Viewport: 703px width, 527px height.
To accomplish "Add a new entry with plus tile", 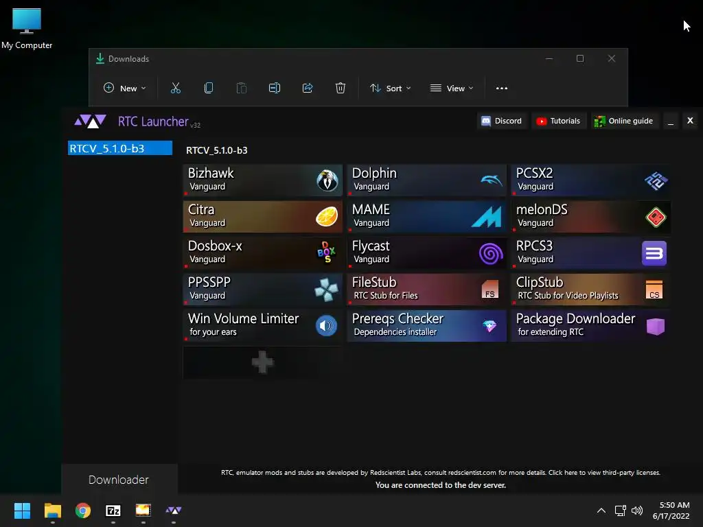I will tap(262, 362).
